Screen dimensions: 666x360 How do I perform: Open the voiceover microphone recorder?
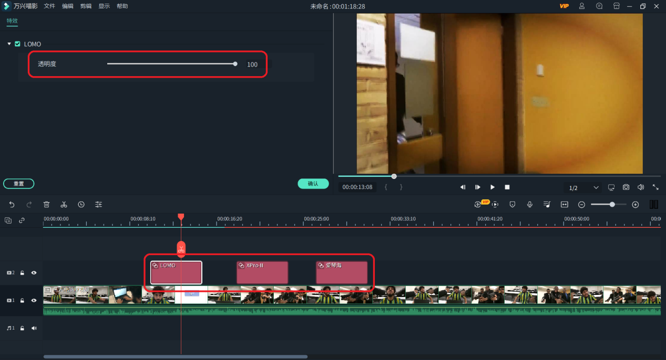tap(530, 205)
